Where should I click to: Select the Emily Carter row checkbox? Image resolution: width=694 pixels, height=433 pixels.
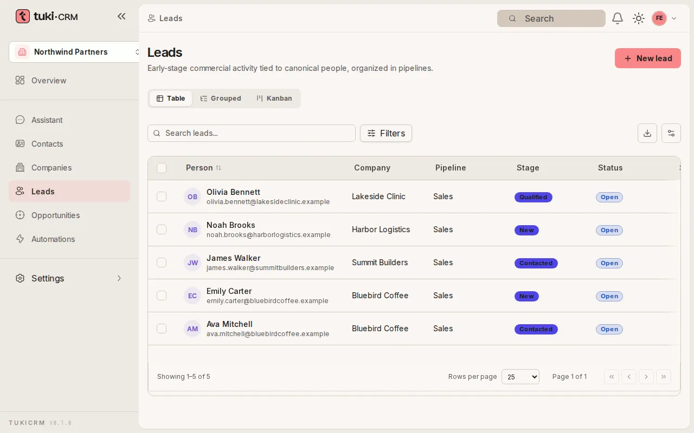coord(162,296)
